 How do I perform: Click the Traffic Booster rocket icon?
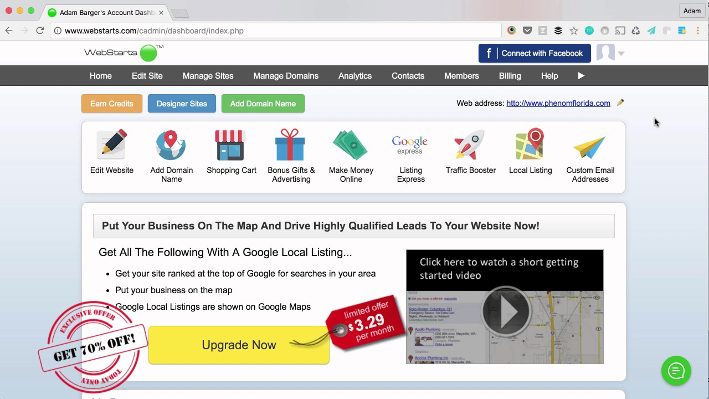[470, 145]
